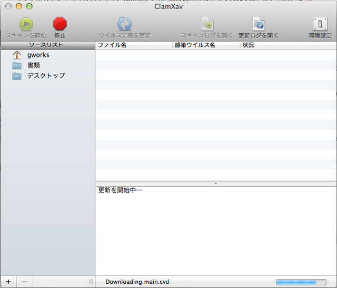The width and height of the screenshot is (337, 288).
Task: Open update log with 更新ログを開く icon
Action: [x=259, y=24]
